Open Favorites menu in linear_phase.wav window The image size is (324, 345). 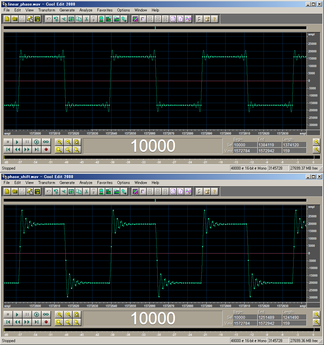(105, 10)
